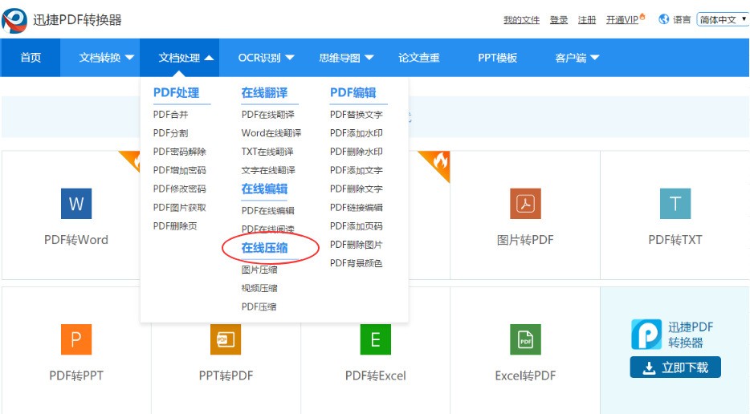The image size is (750, 414).
Task: Choose PDF在线阅读 in the menu
Action: point(268,229)
